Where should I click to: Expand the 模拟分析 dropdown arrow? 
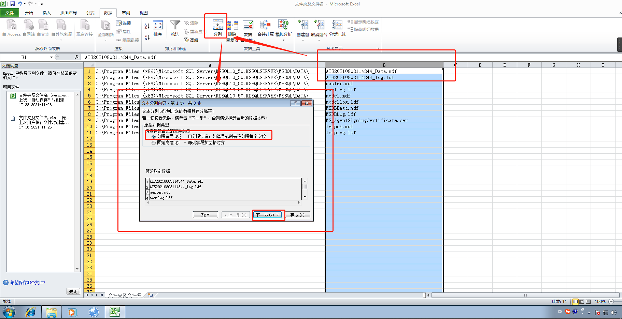coord(283,40)
